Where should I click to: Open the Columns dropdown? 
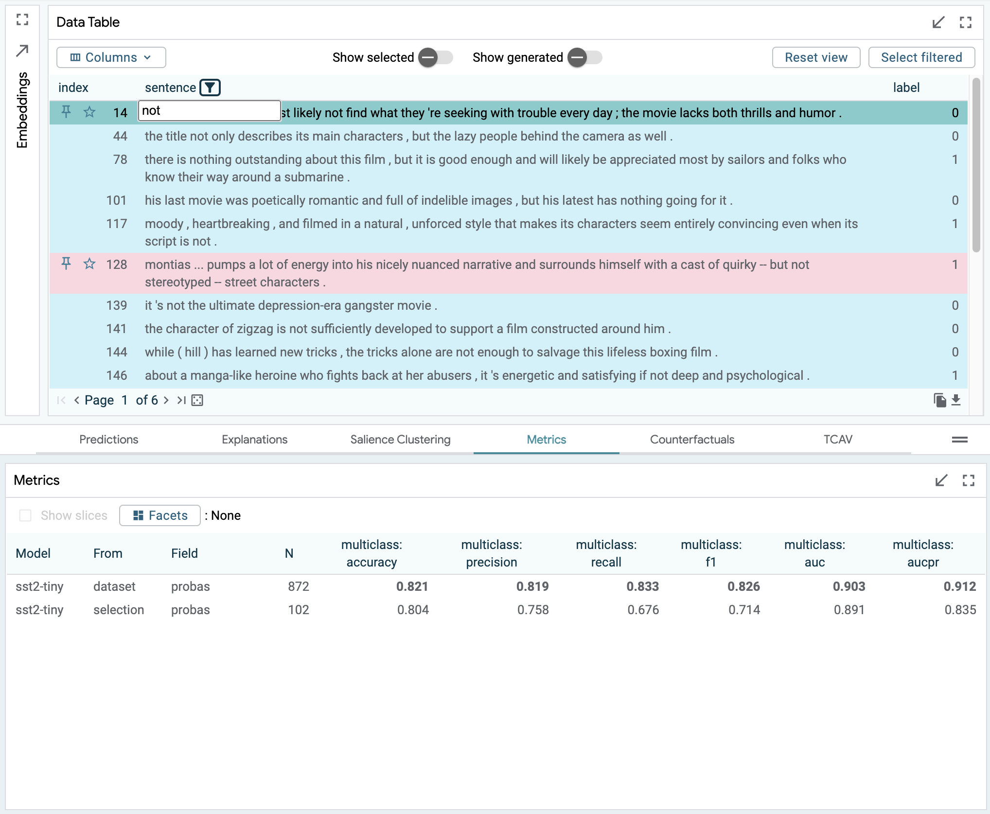click(x=111, y=57)
